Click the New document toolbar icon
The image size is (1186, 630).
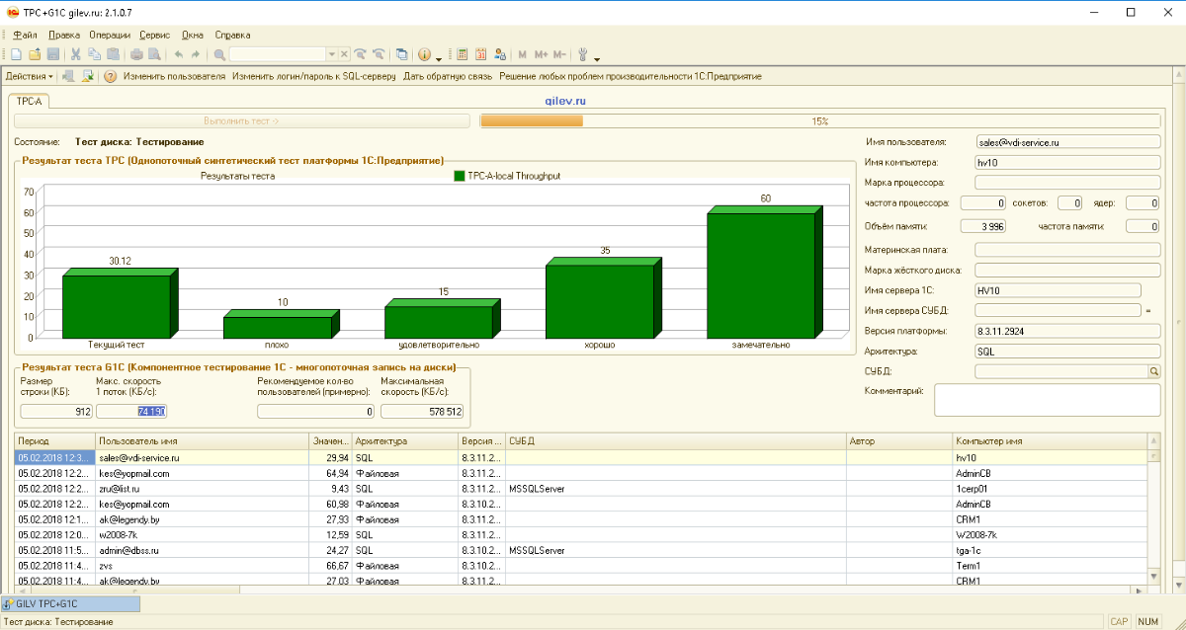16,54
